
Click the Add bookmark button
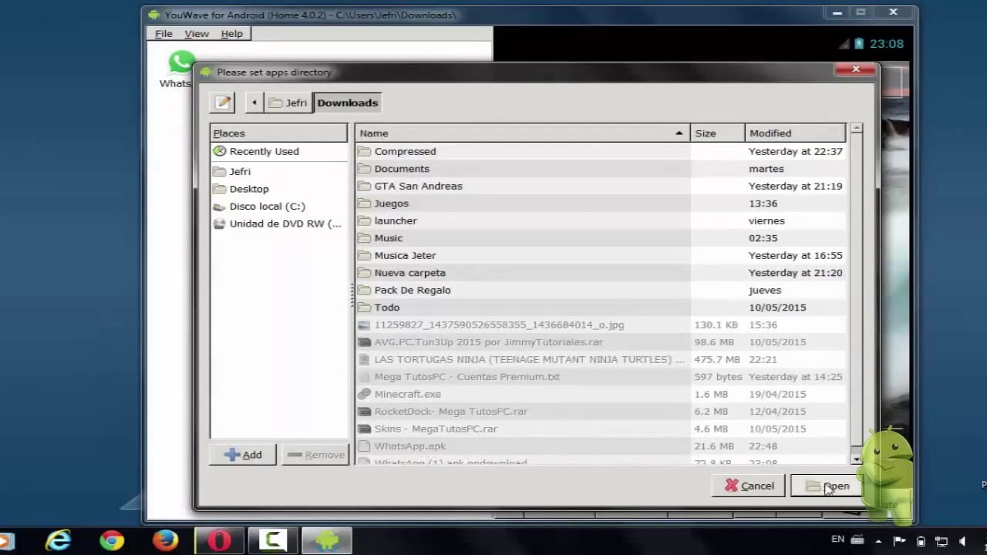(x=243, y=455)
